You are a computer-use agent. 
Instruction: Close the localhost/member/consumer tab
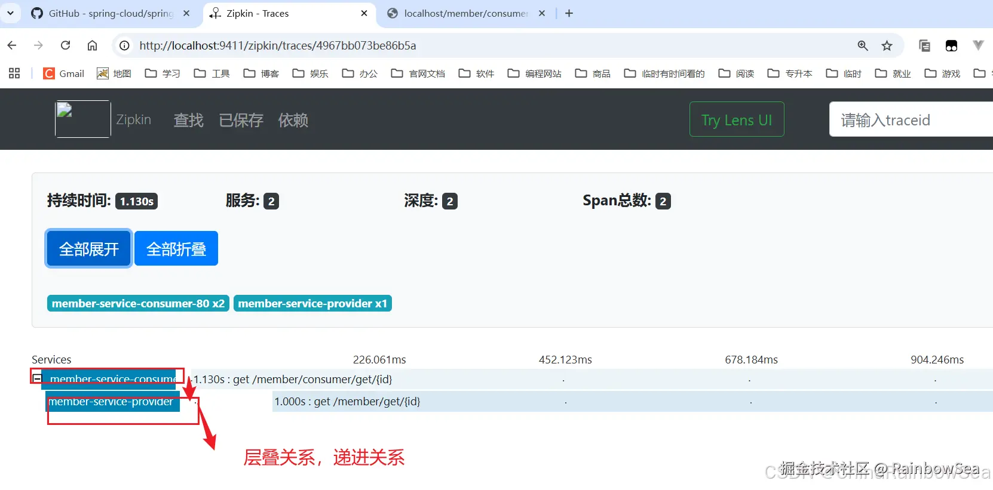pyautogui.click(x=542, y=13)
